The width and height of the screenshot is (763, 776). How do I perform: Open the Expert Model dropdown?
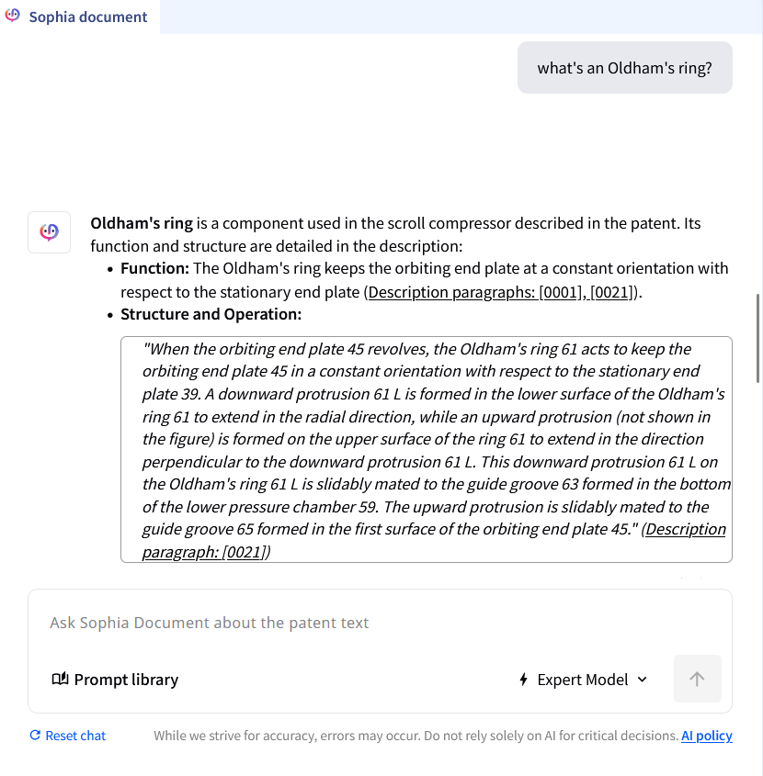point(583,680)
